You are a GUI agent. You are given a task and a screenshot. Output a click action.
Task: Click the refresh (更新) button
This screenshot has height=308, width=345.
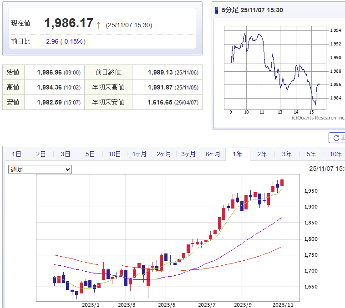click(x=337, y=138)
